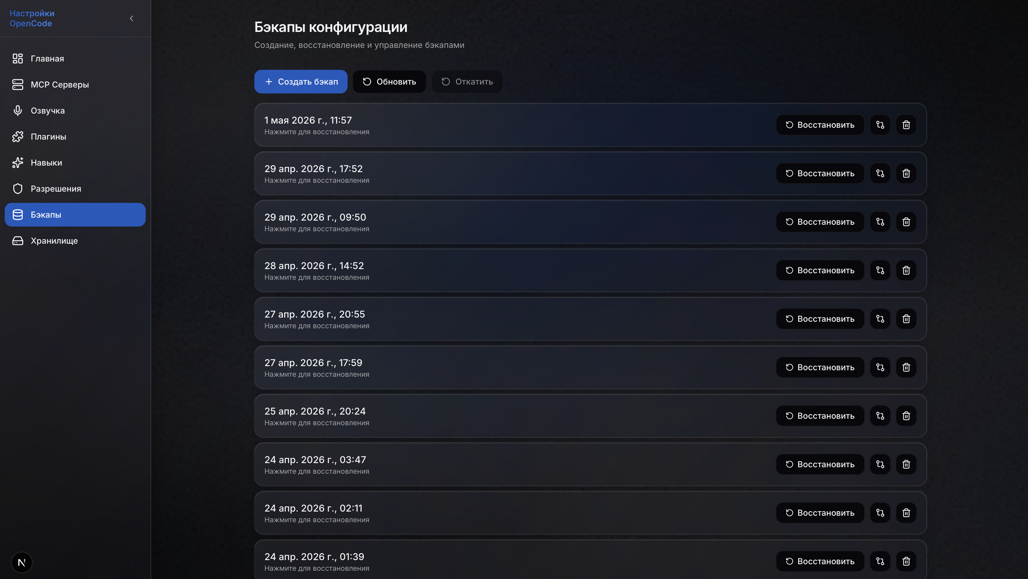This screenshot has height=579, width=1028.
Task: Click the Откатить button
Action: pos(467,82)
